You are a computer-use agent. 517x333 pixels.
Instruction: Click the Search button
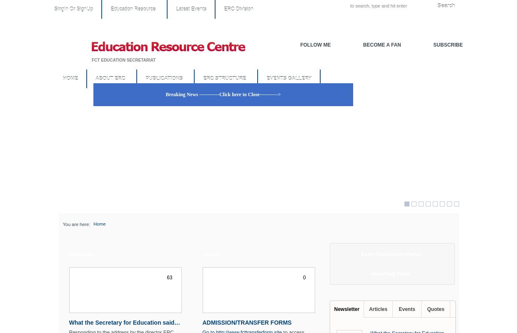(x=446, y=5)
